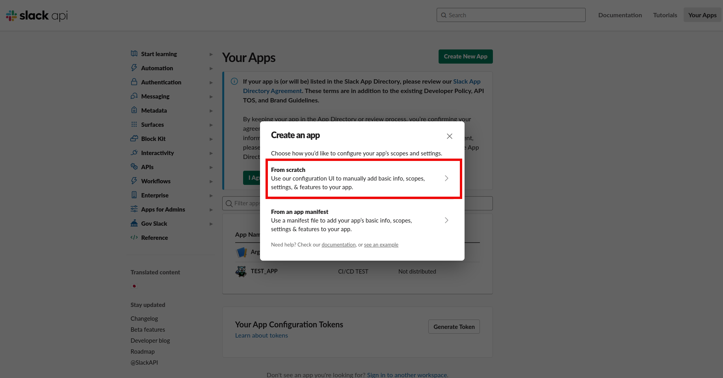The image size is (723, 378).
Task: Expand the Metadata section arrow
Action: pos(211,111)
